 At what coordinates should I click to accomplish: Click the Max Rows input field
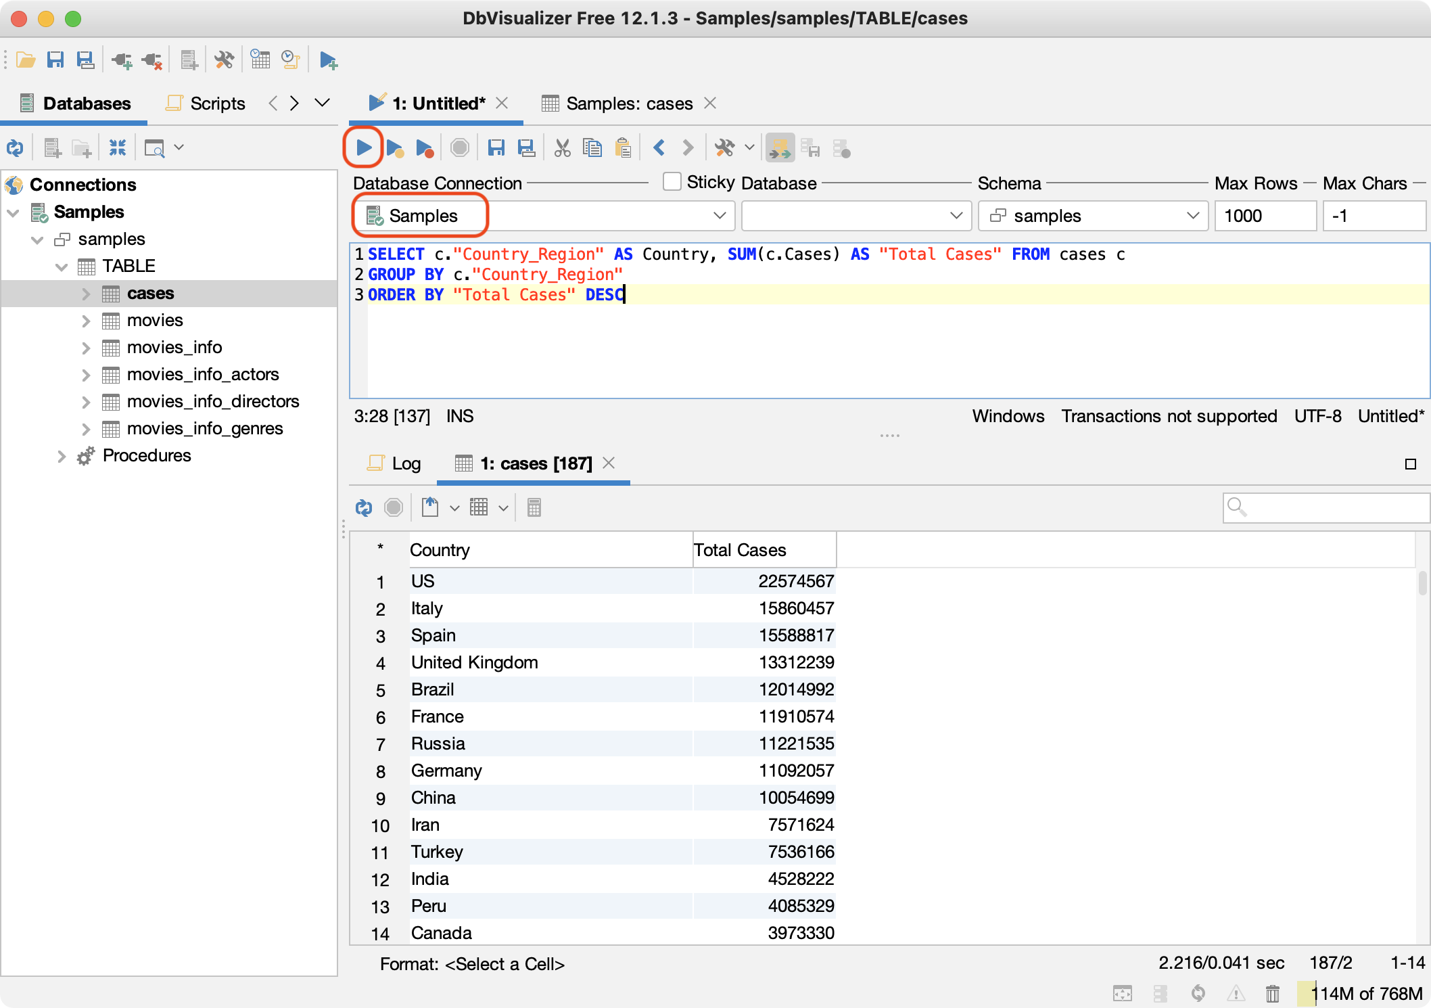point(1264,216)
